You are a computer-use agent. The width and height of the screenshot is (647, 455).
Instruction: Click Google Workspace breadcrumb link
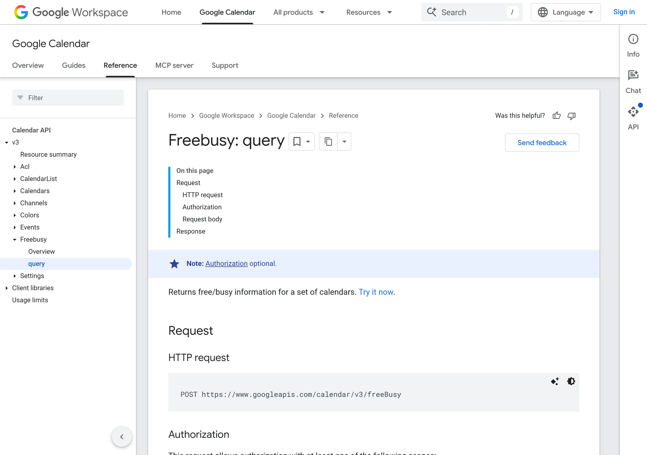coord(226,116)
